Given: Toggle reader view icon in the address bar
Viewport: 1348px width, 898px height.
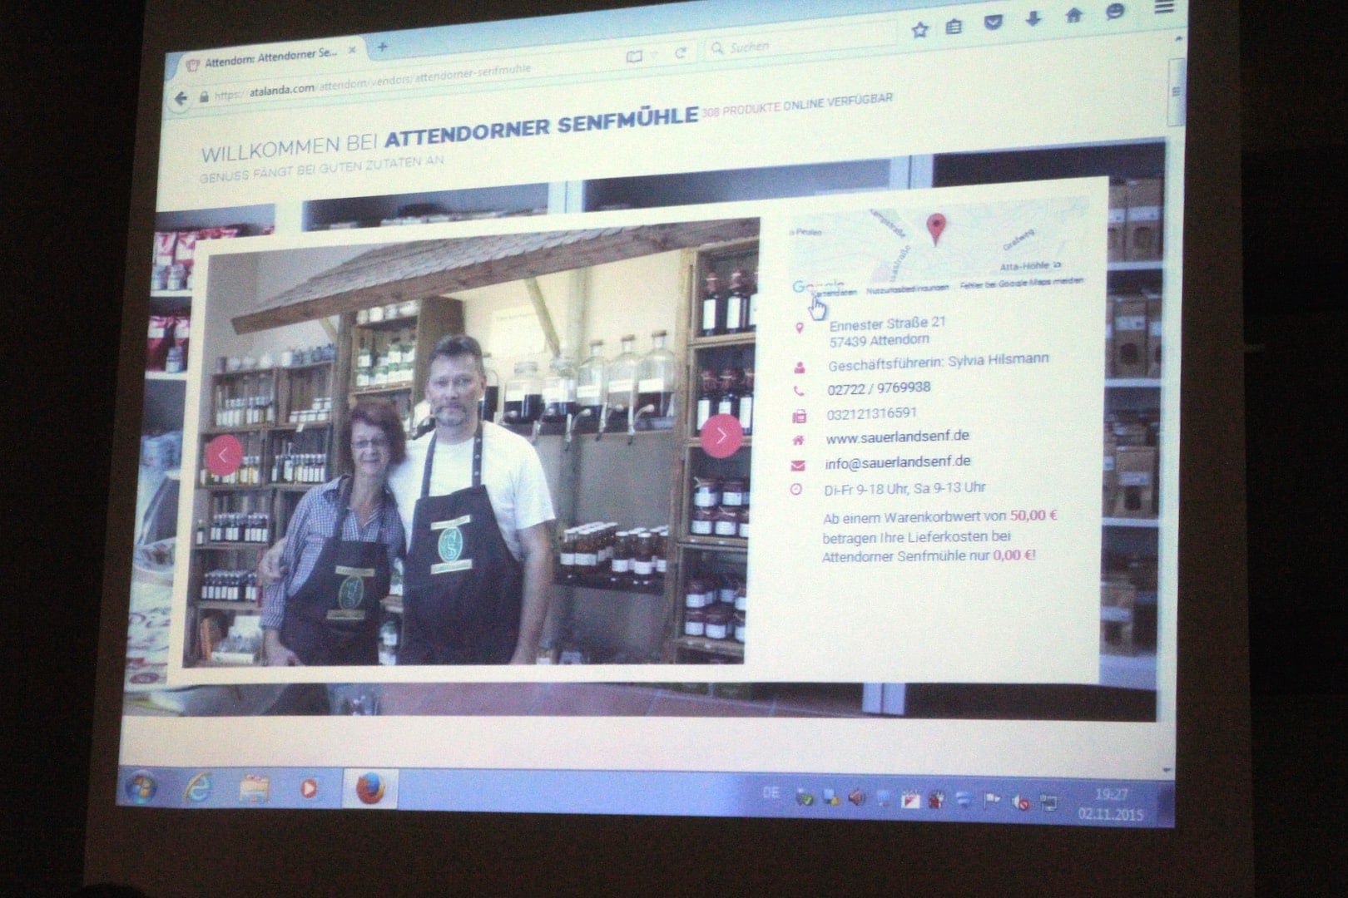Looking at the screenshot, I should click(x=634, y=56).
